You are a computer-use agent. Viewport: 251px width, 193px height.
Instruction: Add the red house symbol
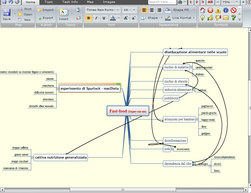pyautogui.click(x=203, y=10)
